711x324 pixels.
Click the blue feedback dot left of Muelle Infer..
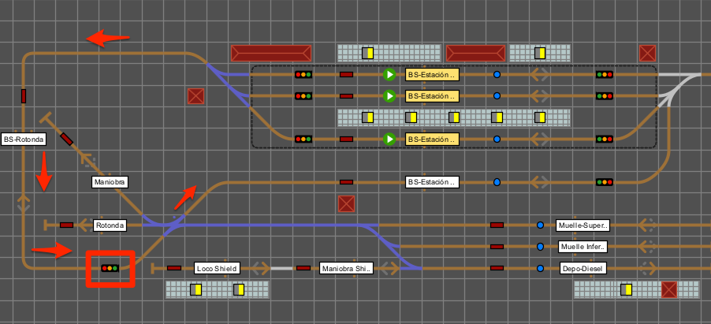click(x=540, y=247)
